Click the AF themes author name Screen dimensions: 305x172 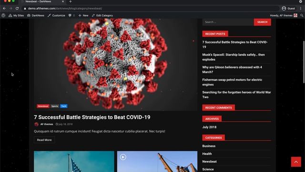coord(47,124)
